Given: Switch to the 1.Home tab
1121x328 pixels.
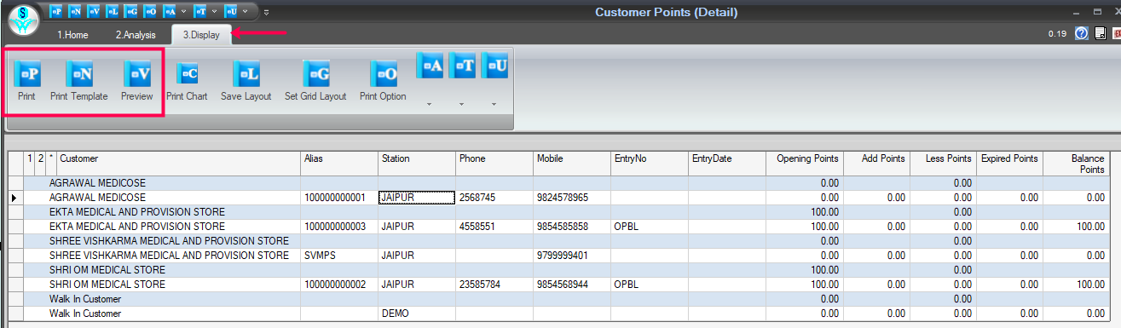Looking at the screenshot, I should [x=72, y=35].
